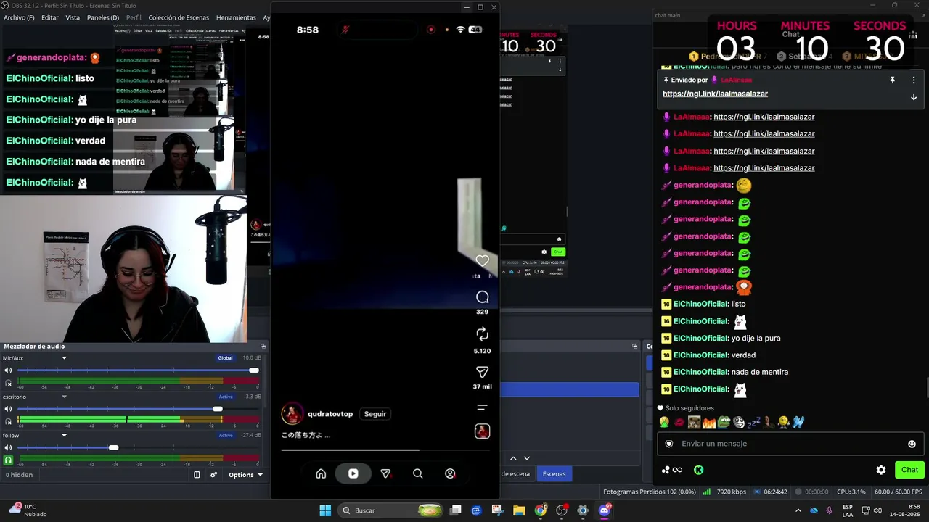Open the green Kick icon below chat input
Viewport: 929px width, 522px height.
coord(698,470)
